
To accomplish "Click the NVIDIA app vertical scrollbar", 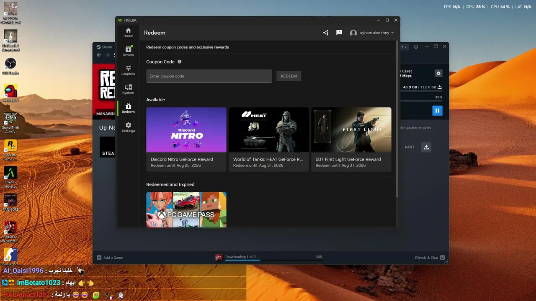I will click(x=397, y=119).
